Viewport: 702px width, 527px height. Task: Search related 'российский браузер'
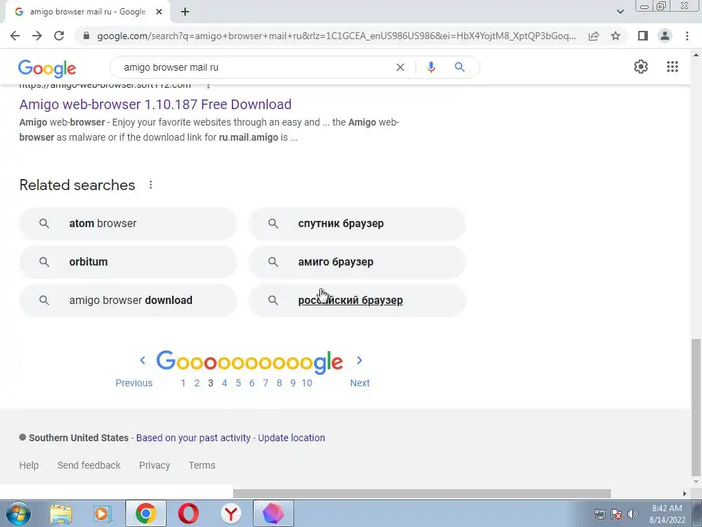pos(356,301)
